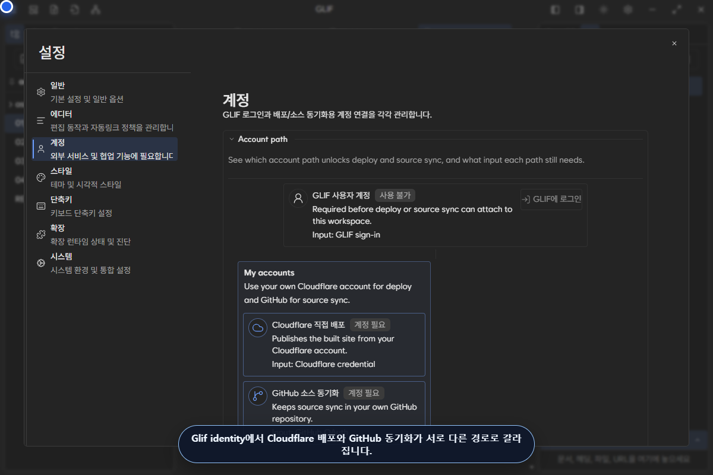
Task: Click the 'My accounts' heading
Action: [x=269, y=273]
